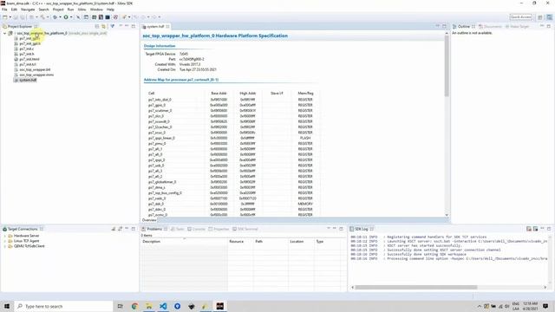Open Project Explorer View Menu arrow
The height and width of the screenshot is (312, 555).
point(121,26)
